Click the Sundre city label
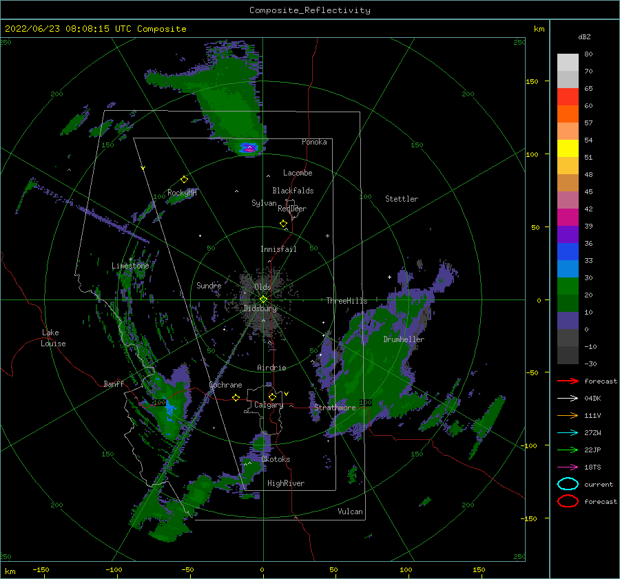The image size is (620, 579). click(x=209, y=285)
